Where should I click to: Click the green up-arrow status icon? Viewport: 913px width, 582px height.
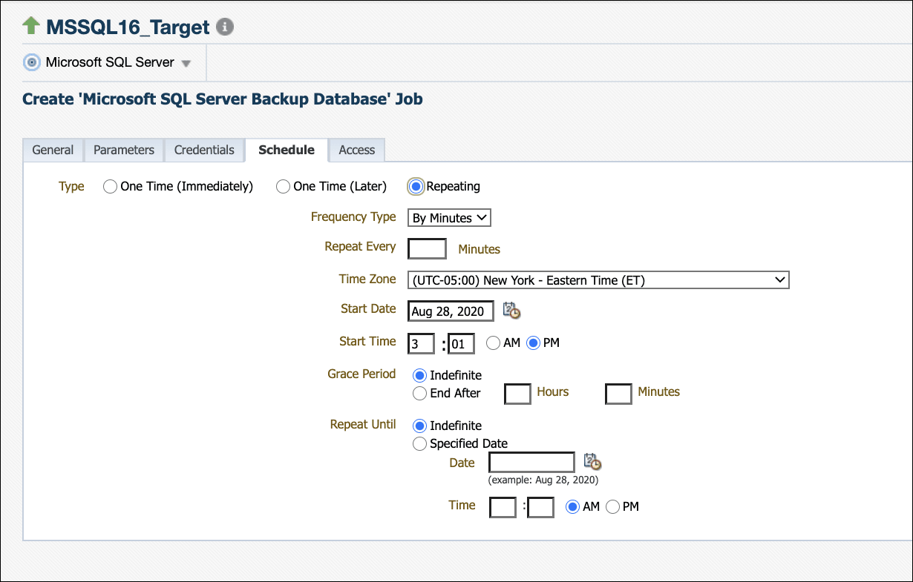31,27
